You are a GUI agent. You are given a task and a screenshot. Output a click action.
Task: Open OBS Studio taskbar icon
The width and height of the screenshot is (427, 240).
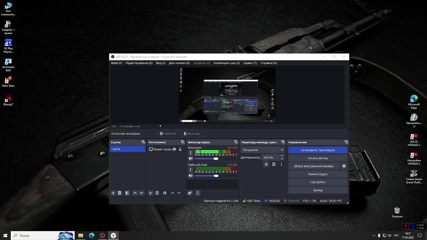click(x=102, y=236)
